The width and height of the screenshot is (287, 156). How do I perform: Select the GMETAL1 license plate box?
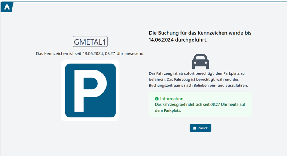click(90, 42)
